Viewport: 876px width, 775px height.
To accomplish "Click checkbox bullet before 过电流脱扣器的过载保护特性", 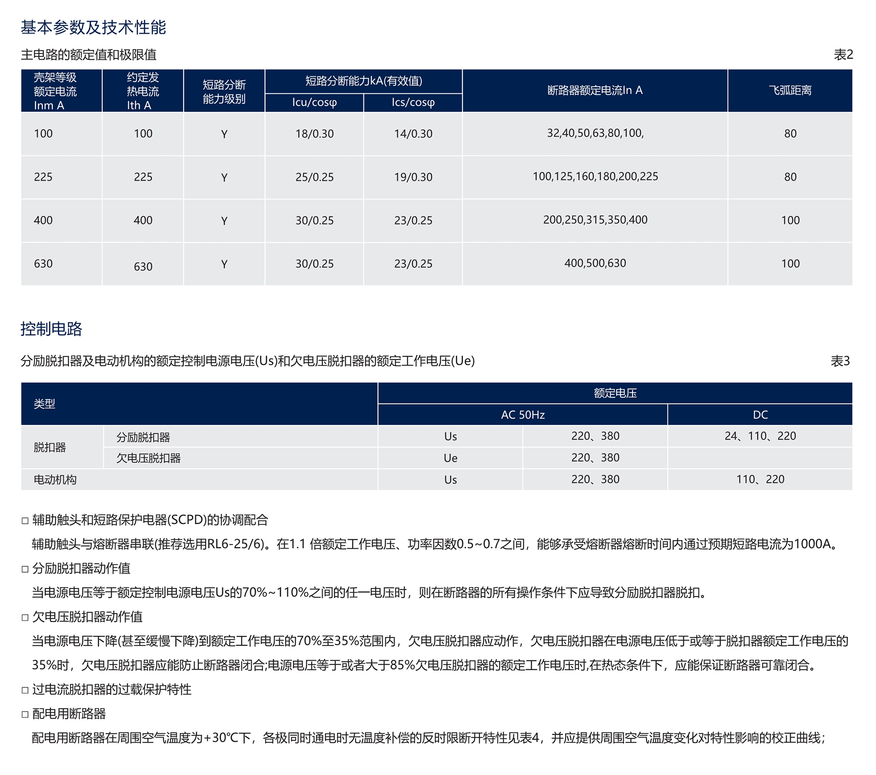I will click(25, 690).
